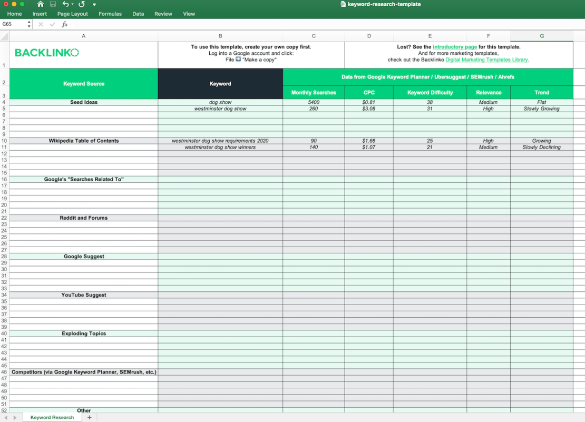
Task: Visit the Digital Marketing Templates Library link
Action: coord(486,60)
